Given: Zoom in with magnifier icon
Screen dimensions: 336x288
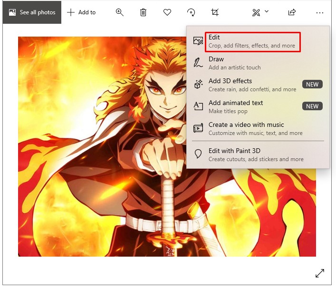Looking at the screenshot, I should coord(120,12).
